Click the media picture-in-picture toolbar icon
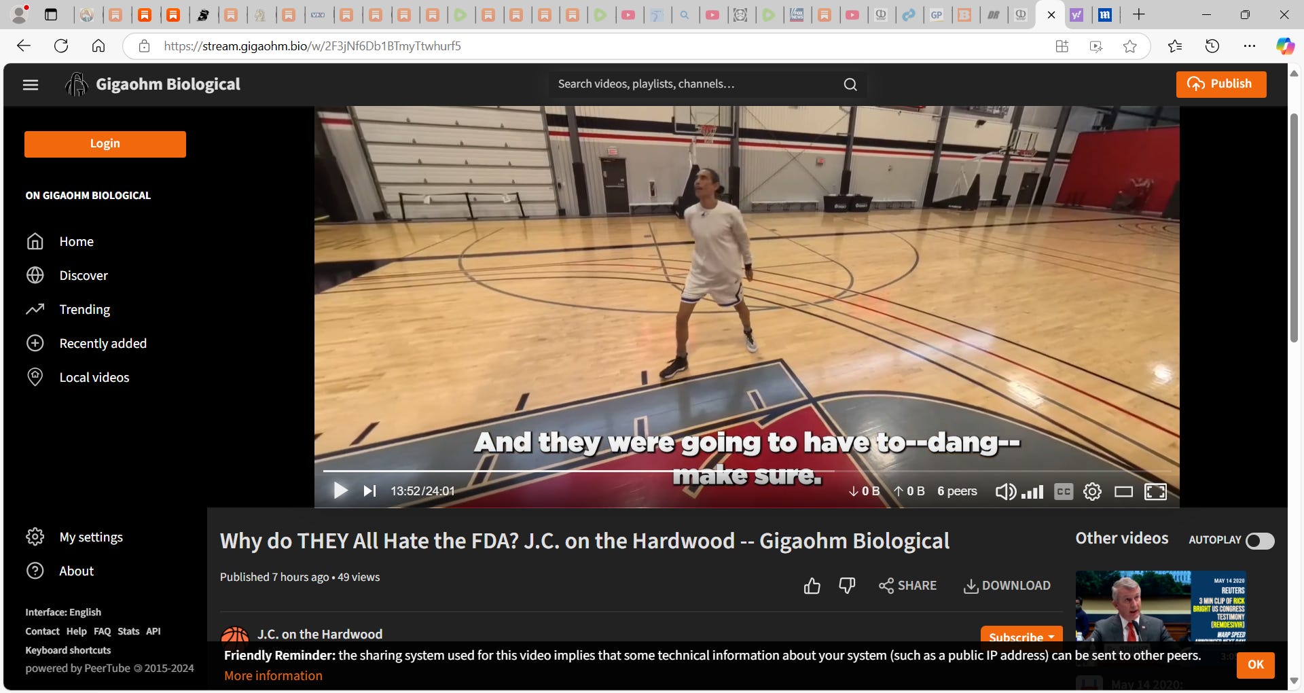 1095,46
